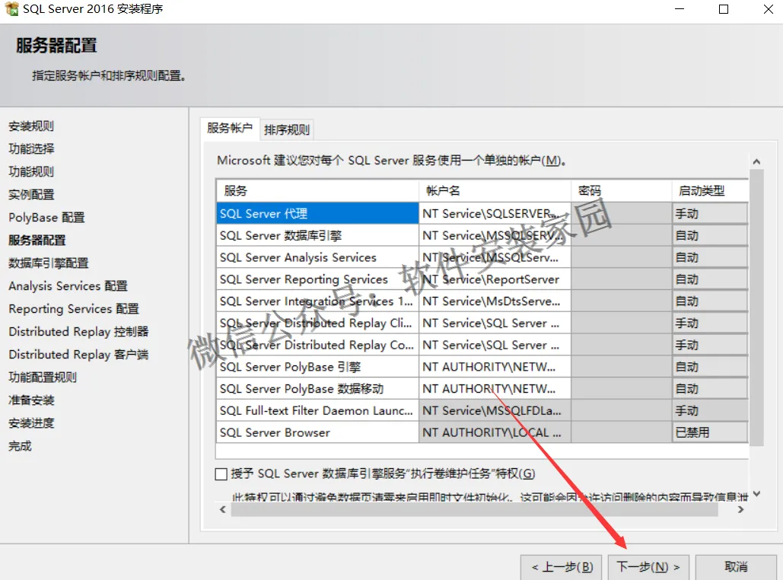The width and height of the screenshot is (783, 580).
Task: Click account name NT Service\MsDtsServe...
Action: [495, 301]
